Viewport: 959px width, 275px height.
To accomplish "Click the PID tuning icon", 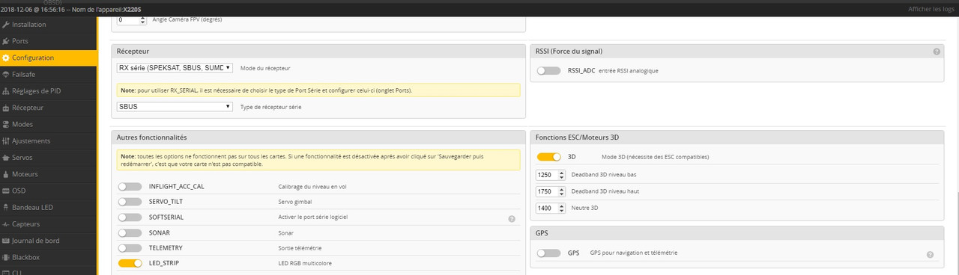I will click(6, 91).
